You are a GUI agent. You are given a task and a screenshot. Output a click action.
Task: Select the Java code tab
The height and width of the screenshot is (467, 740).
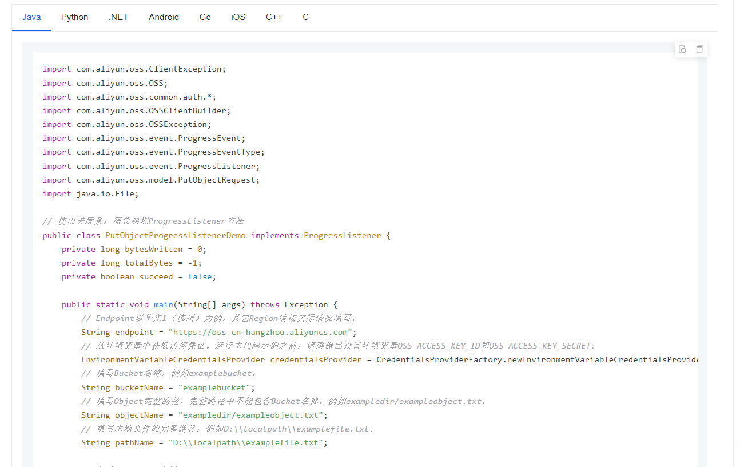coord(31,17)
